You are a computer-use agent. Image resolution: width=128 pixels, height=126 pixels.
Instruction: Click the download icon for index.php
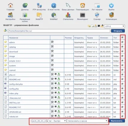click(59, 93)
